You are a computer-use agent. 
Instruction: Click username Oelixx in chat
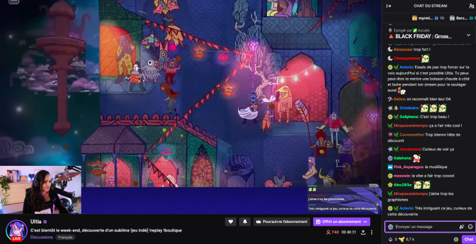[399, 99]
